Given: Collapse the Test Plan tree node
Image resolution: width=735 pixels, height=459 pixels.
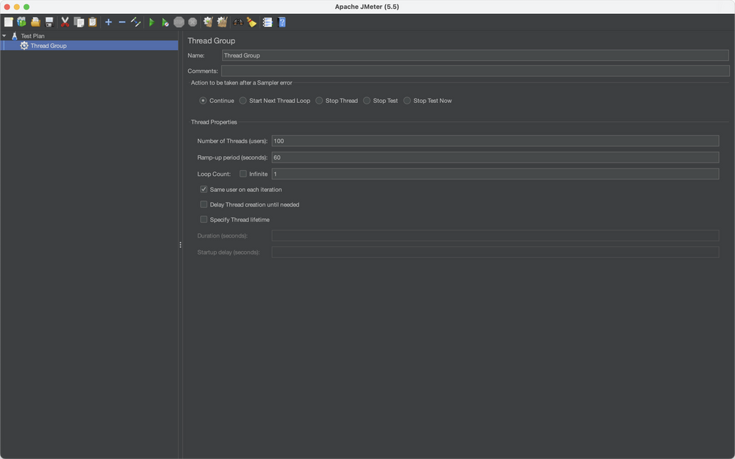Looking at the screenshot, I should (4, 35).
